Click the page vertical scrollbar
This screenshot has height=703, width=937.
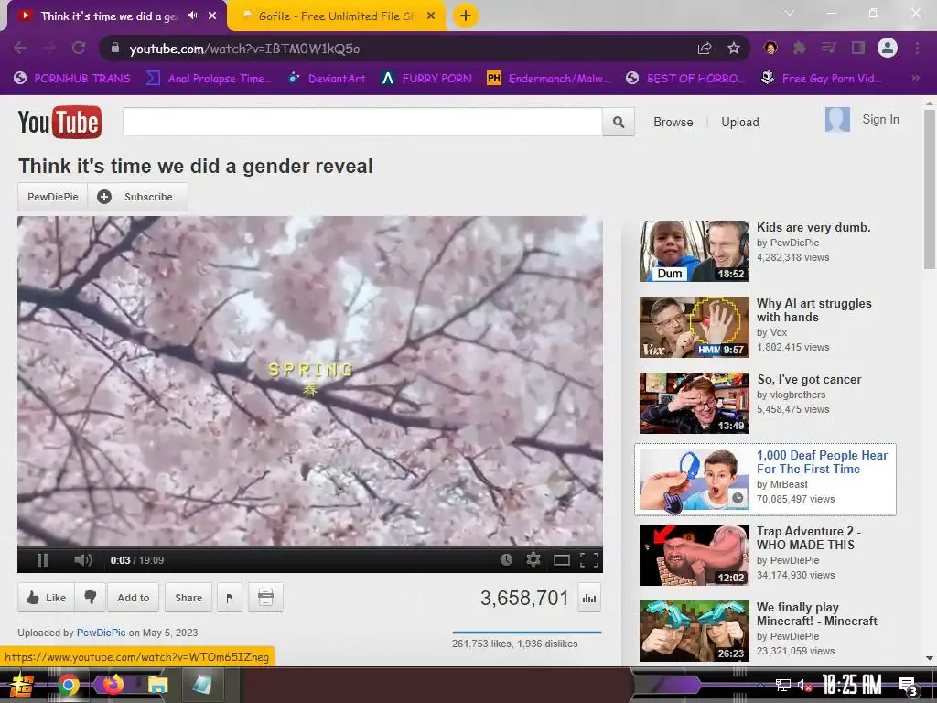[x=930, y=187]
